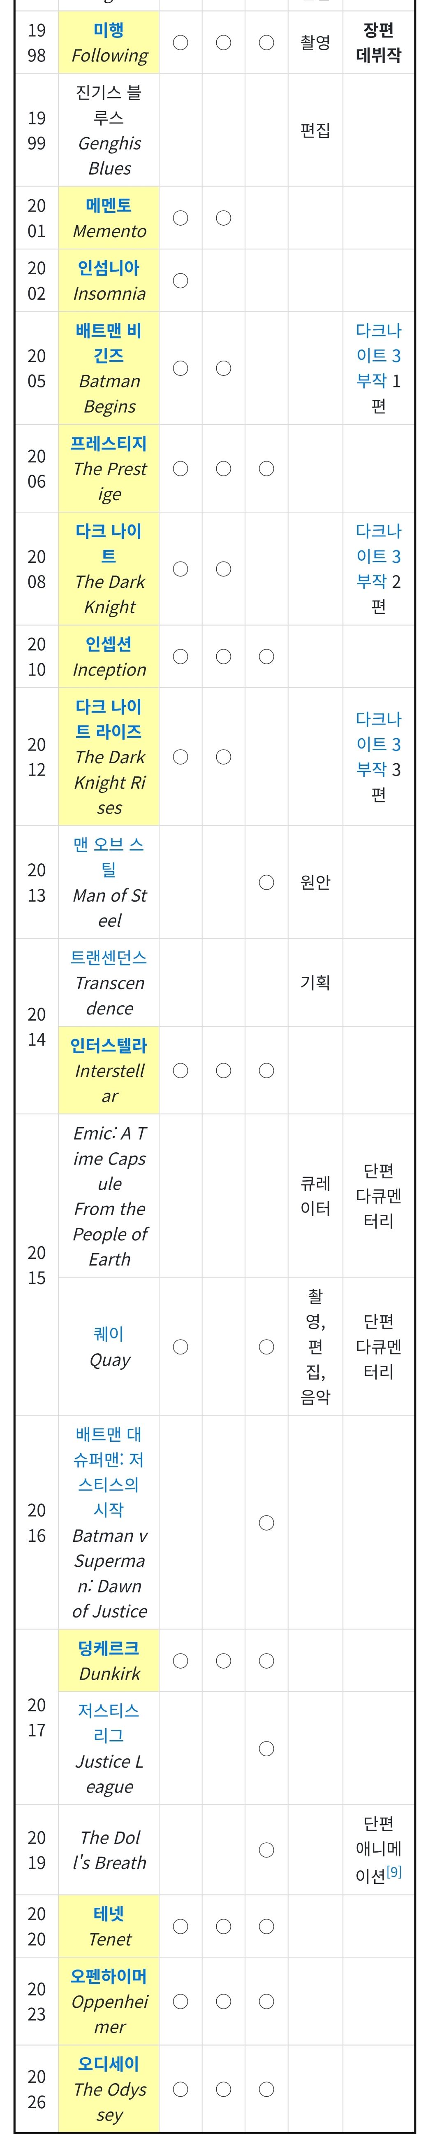Click the 배트맨 비긴즈 link
The width and height of the screenshot is (421, 2142).
pyautogui.click(x=109, y=343)
